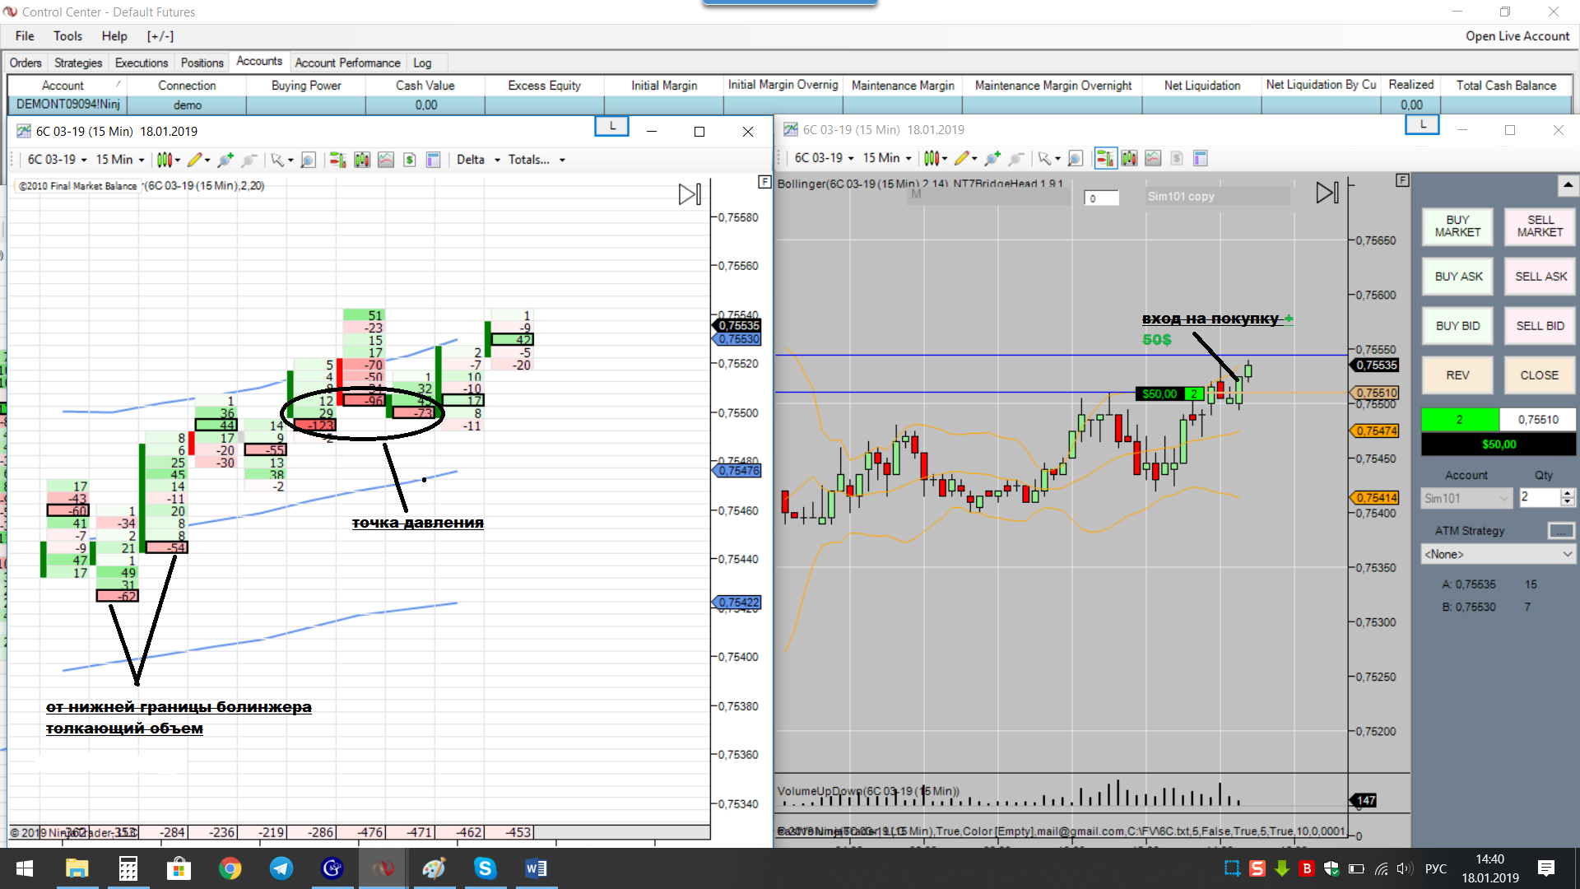
Task: Open Telegram from Windows taskbar
Action: 281,868
